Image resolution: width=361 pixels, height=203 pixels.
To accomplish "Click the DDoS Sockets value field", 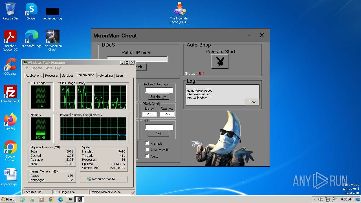I will pos(167,114).
